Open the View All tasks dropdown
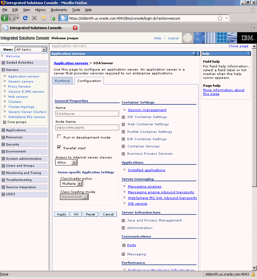The image size is (257, 279). click(x=44, y=49)
